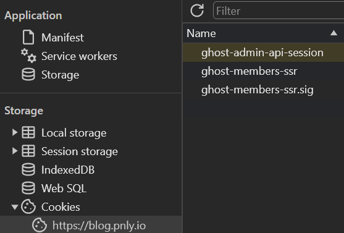
Task: Select the Cookies tree item
Action: pyautogui.click(x=61, y=207)
